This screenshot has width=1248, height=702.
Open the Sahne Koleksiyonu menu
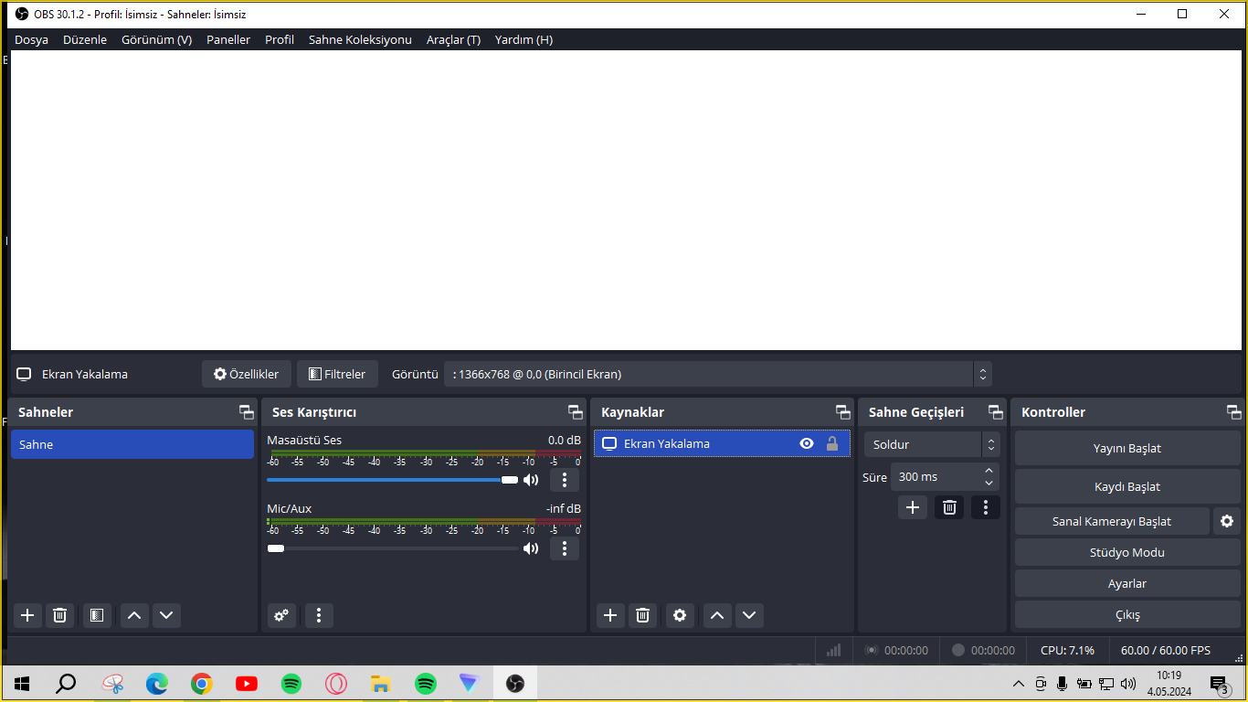pos(360,39)
